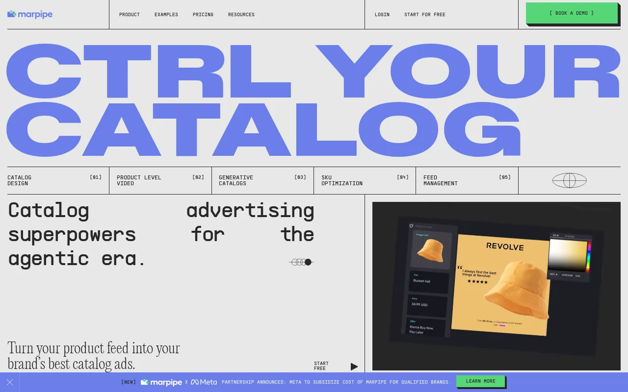Switch to the Catalog Design [01] tab
628x392 pixels.
click(x=54, y=180)
